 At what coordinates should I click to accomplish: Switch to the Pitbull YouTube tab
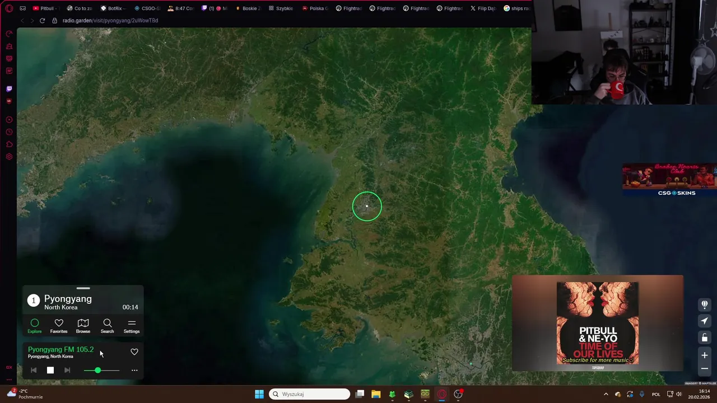pos(45,8)
